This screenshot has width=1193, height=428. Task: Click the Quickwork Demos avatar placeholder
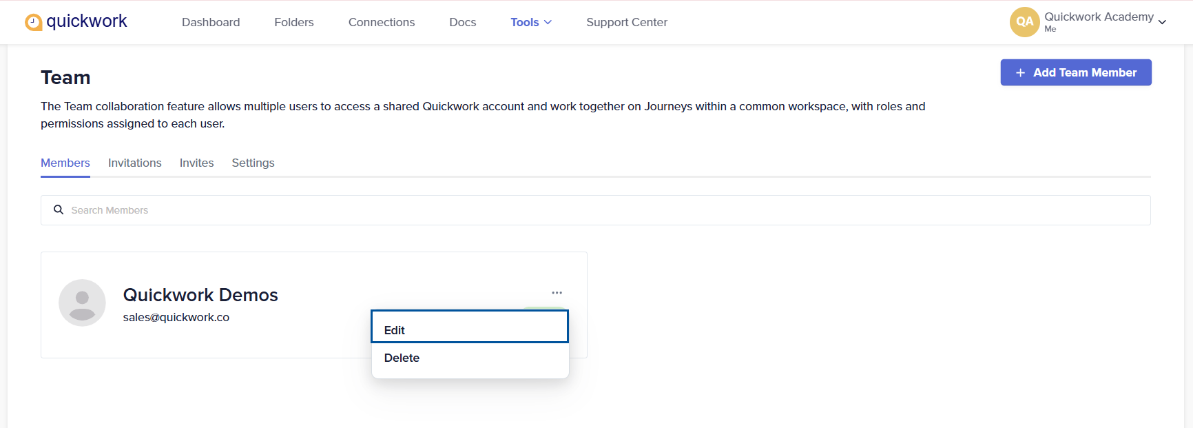click(82, 303)
